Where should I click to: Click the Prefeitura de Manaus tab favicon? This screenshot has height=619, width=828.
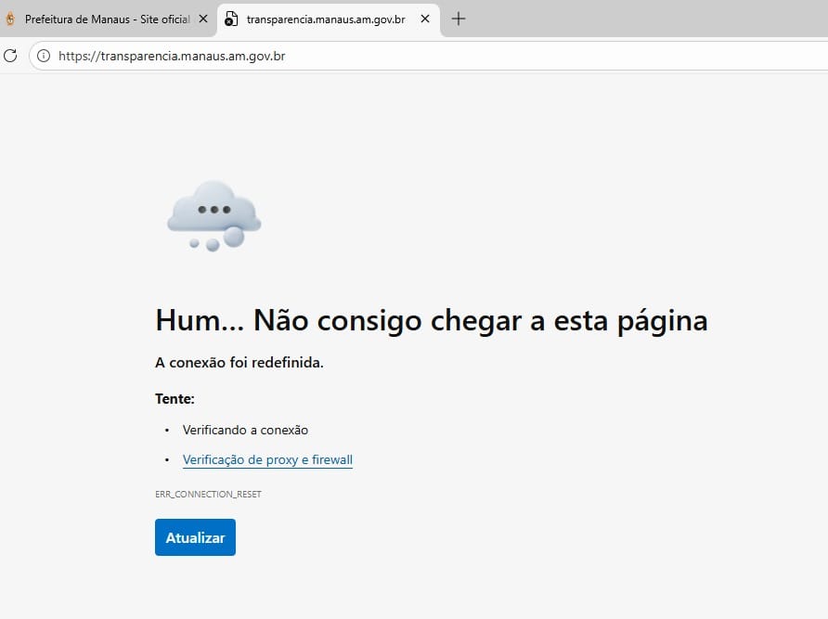(10, 19)
